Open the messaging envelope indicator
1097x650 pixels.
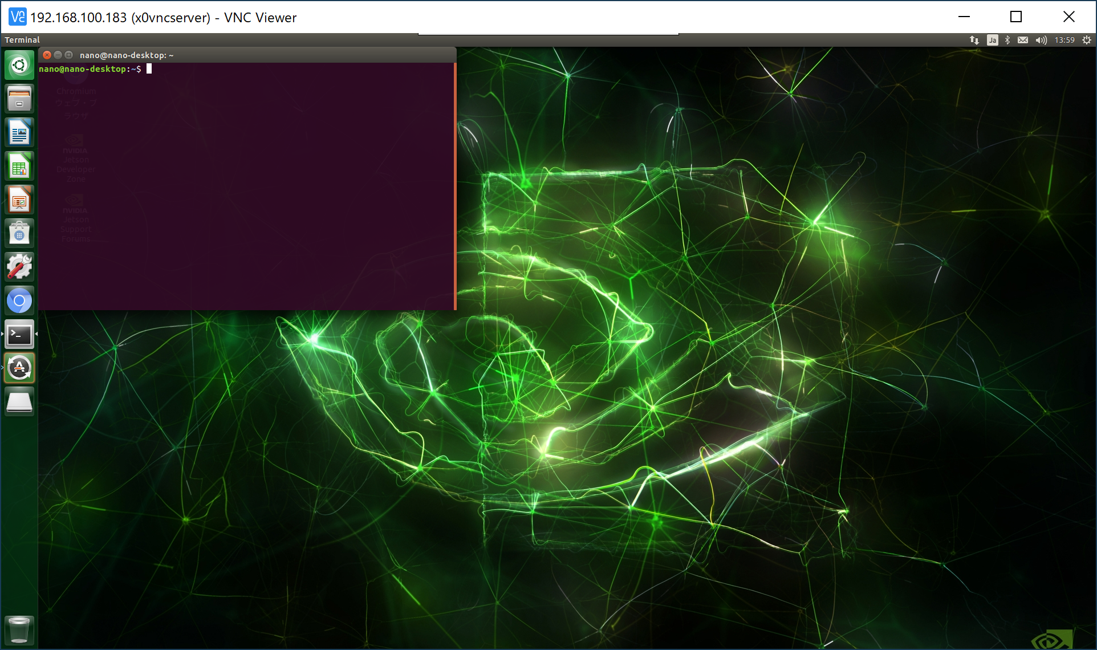[1023, 40]
